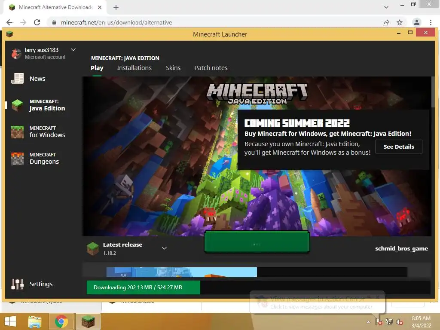Open Settings label in sidebar
440x330 pixels.
coord(41,284)
